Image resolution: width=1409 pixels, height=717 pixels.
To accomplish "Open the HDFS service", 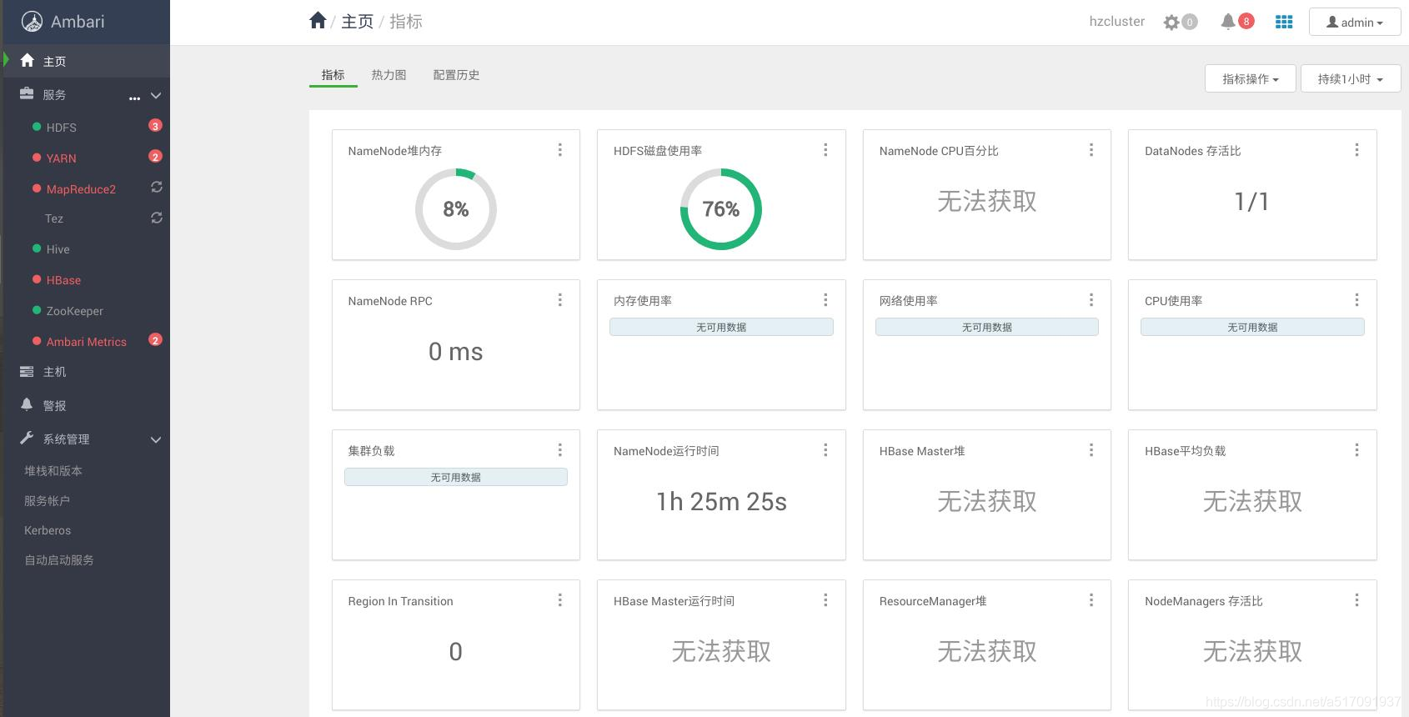I will (61, 128).
